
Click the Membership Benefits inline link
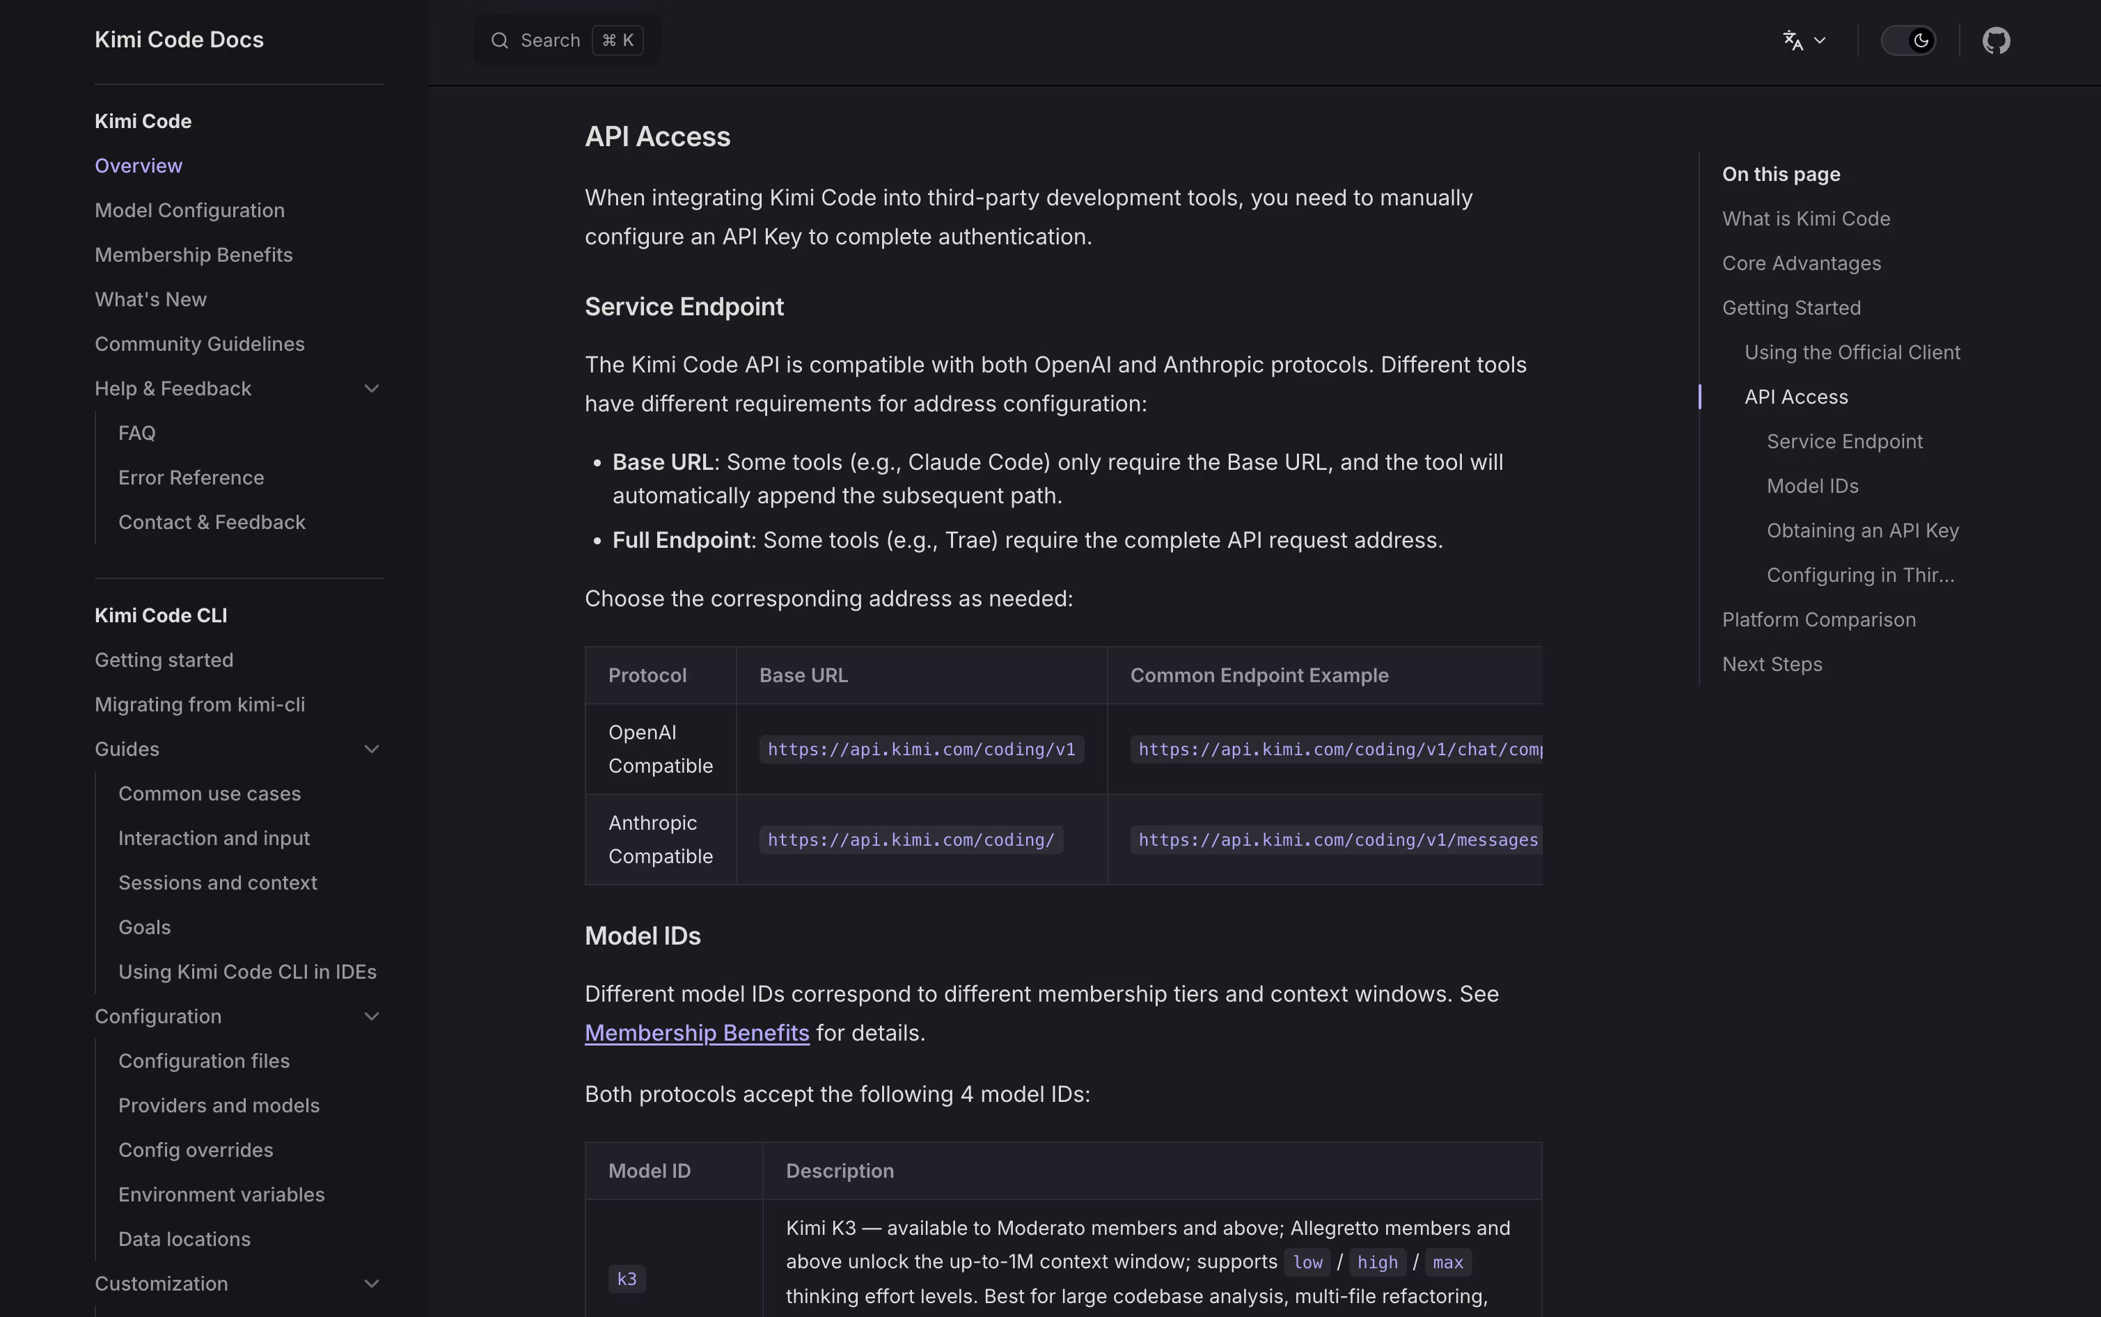pos(697,1033)
